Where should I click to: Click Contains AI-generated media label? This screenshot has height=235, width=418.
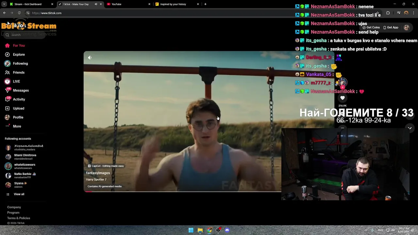pyautogui.click(x=104, y=186)
